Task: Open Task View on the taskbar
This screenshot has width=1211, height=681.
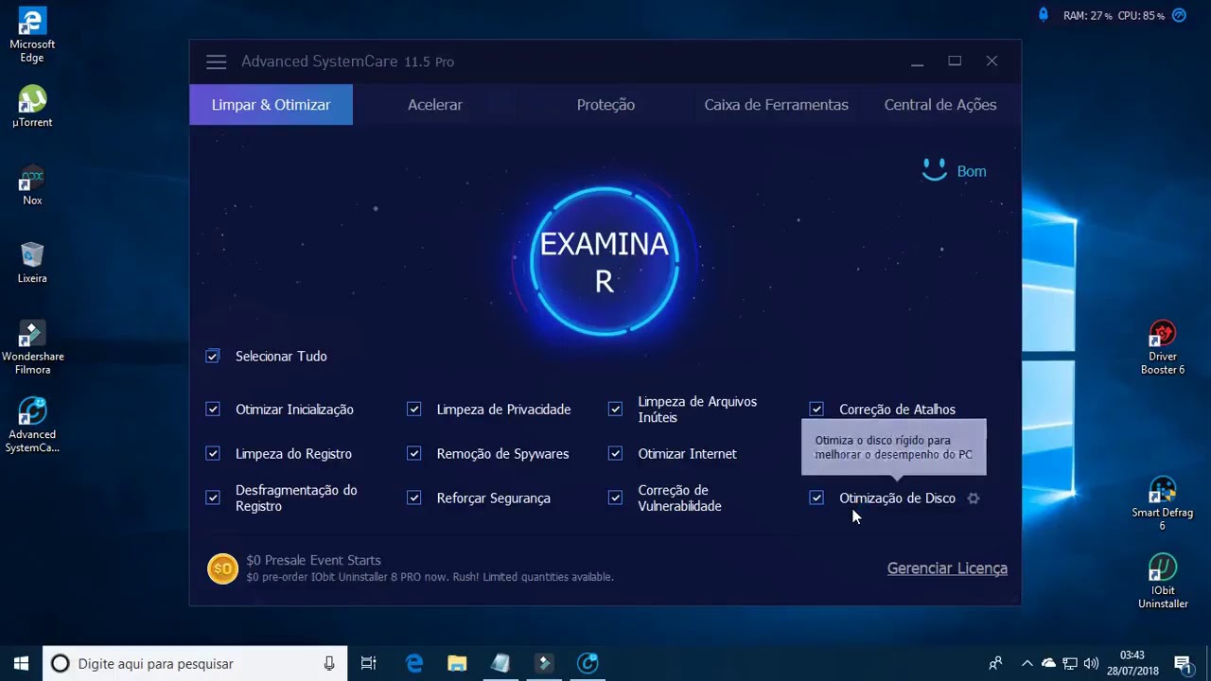Action: (369, 663)
